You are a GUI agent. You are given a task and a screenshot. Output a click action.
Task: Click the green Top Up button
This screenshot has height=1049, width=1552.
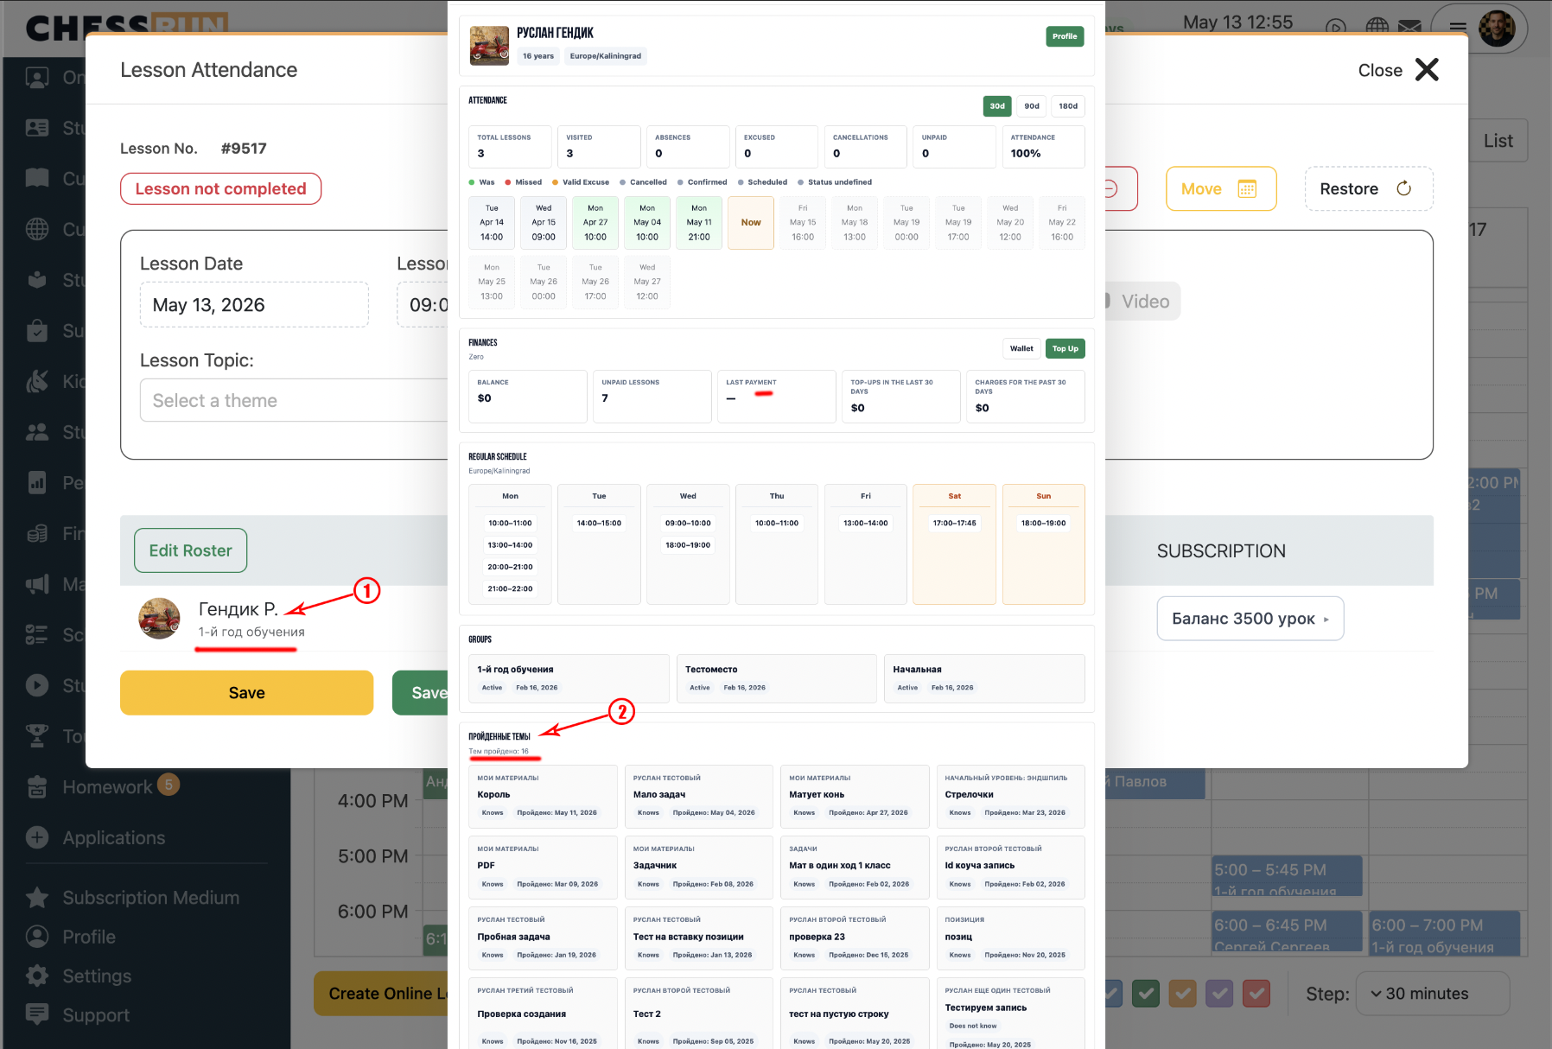click(x=1065, y=348)
